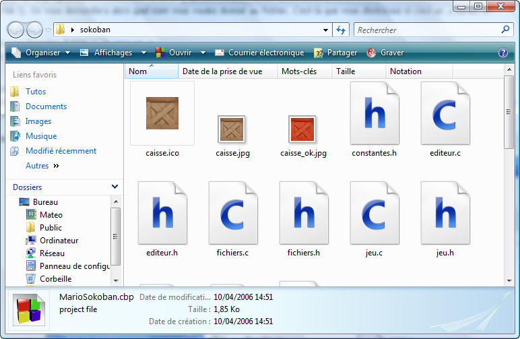Open the caisse.ico file icon
Image resolution: width=520 pixels, height=339 pixels.
pos(162,113)
